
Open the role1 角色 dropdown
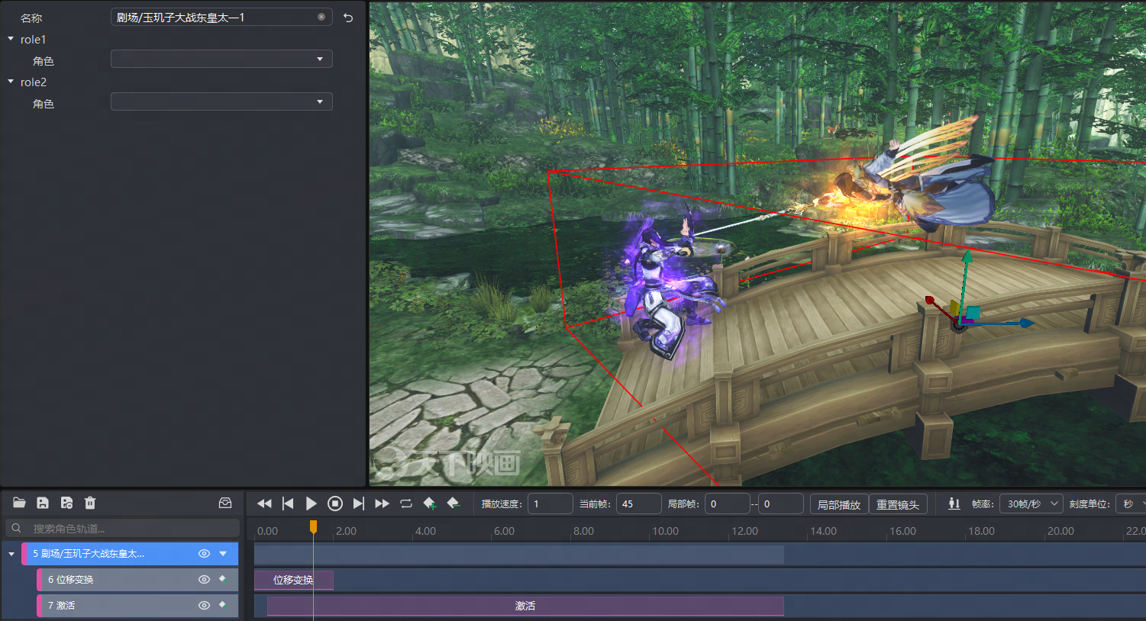[x=221, y=59]
